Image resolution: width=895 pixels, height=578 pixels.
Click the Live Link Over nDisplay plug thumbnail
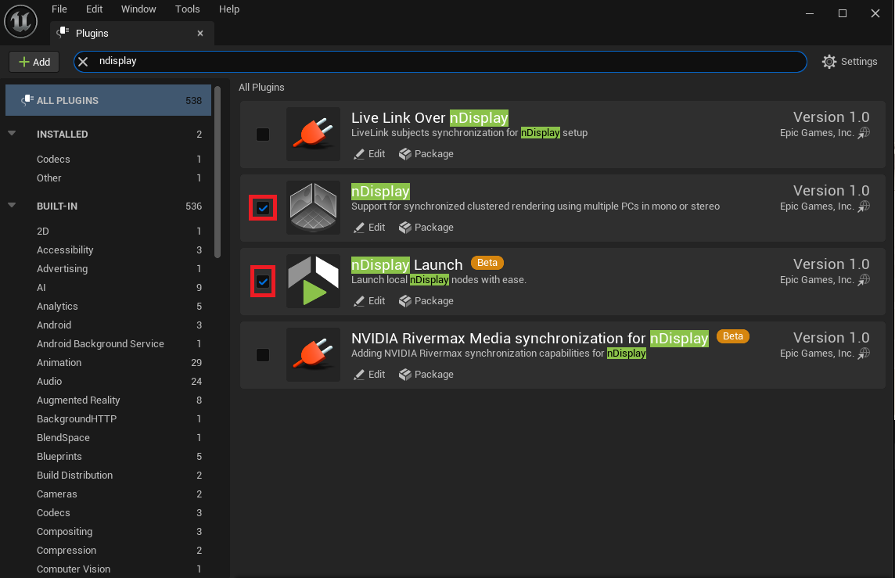click(313, 134)
